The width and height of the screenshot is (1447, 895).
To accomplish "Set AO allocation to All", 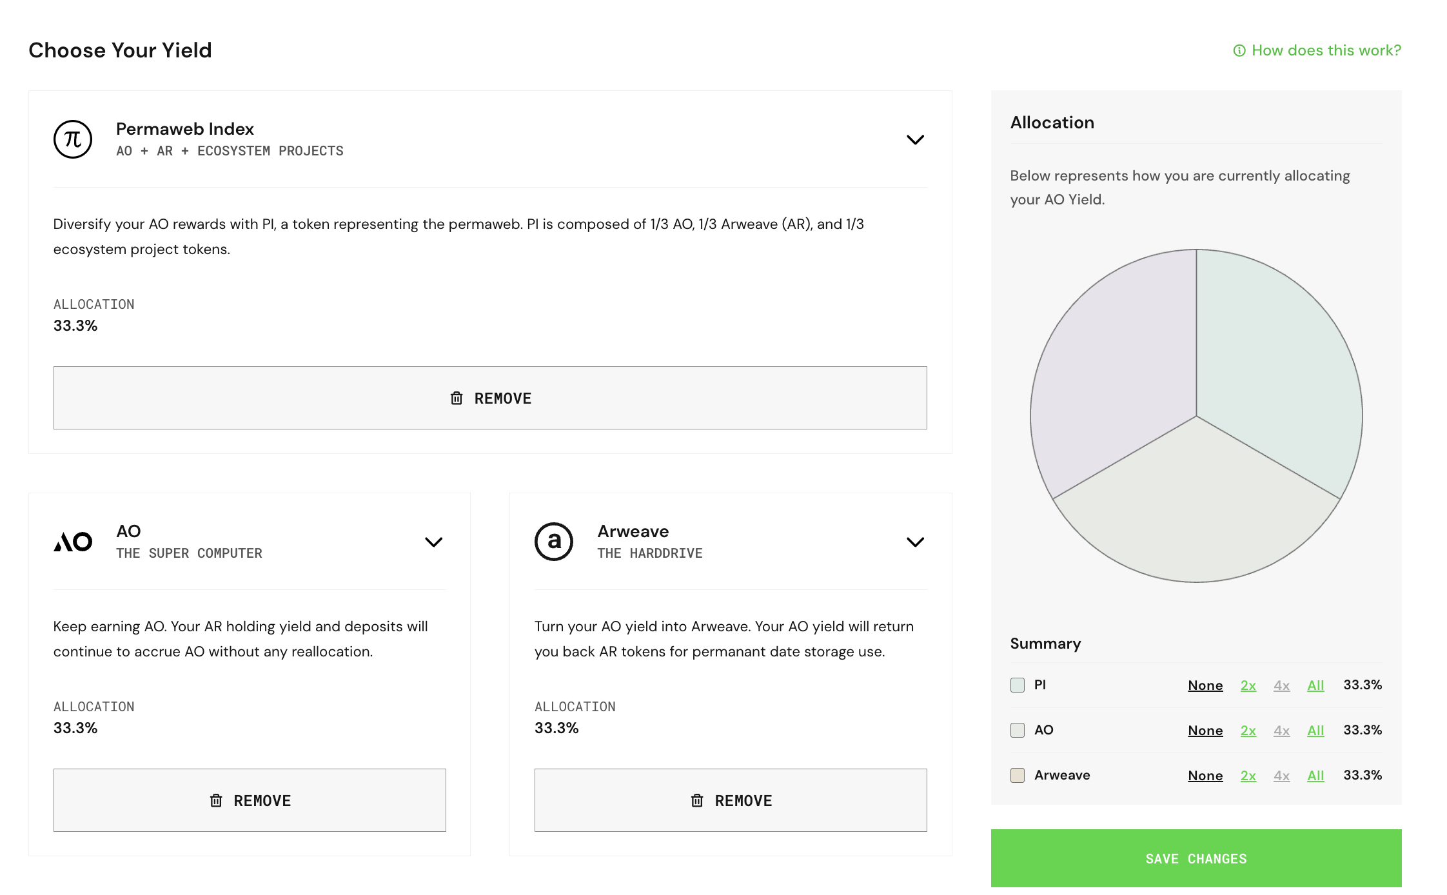I will 1315,731.
